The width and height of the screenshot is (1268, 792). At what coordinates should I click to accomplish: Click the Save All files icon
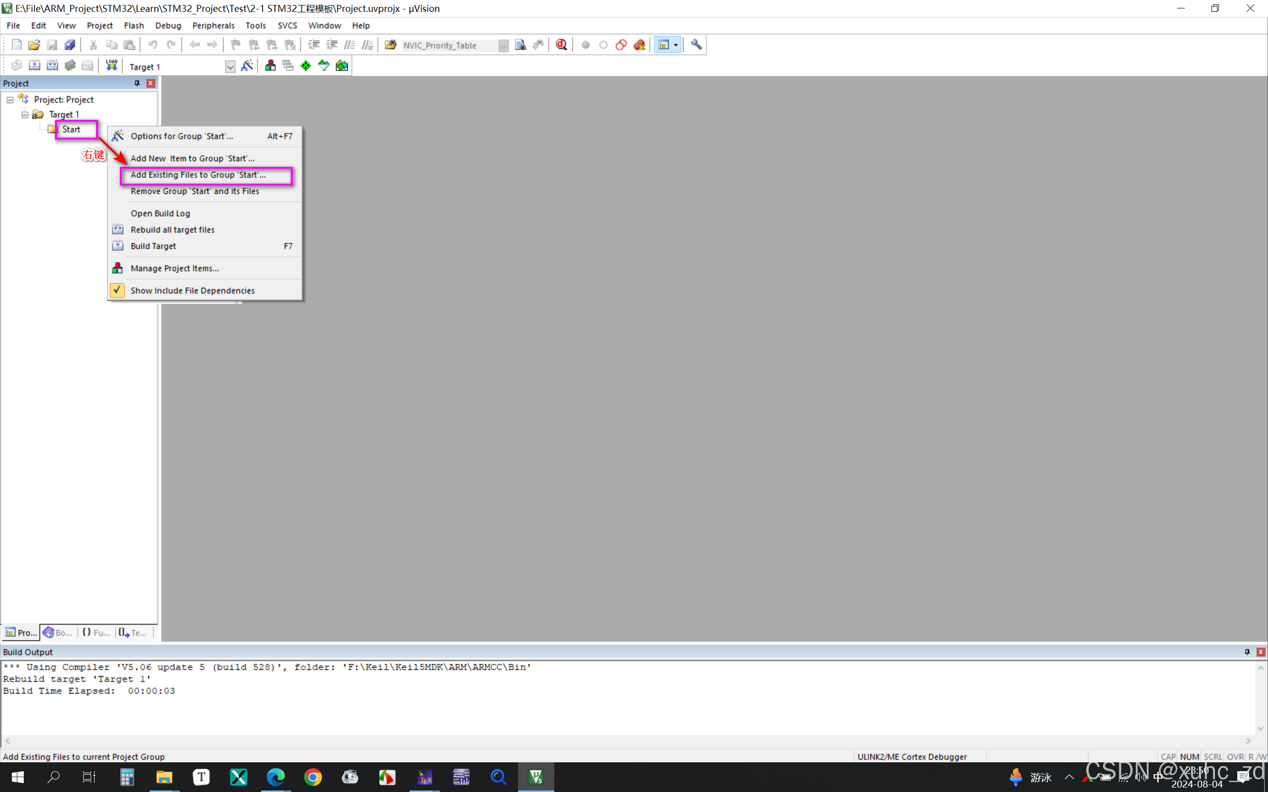[70, 45]
